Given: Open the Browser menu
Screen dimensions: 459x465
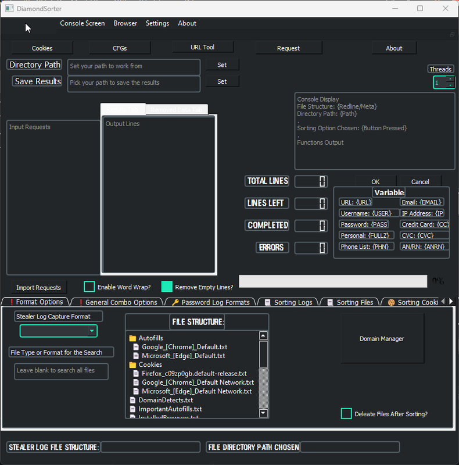Looking at the screenshot, I should 125,23.
